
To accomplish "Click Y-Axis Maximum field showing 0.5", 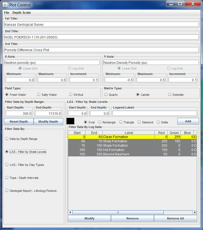I will (151, 80).
